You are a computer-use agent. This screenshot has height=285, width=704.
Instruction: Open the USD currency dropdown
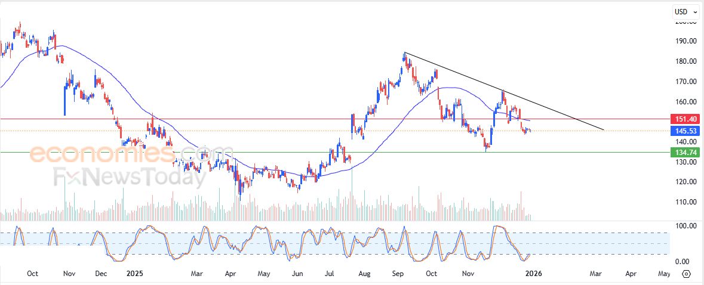(685, 11)
